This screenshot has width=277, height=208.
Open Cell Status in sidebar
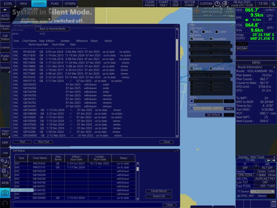[x=5, y=37]
